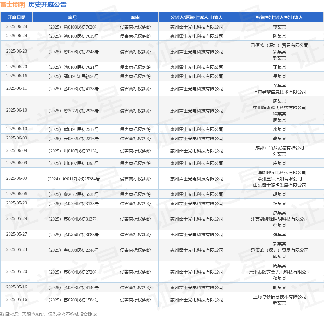Image resolution: width=324 pixels, height=317 pixels.
Task: Select the date 2025-05-27
Action: pos(16,234)
